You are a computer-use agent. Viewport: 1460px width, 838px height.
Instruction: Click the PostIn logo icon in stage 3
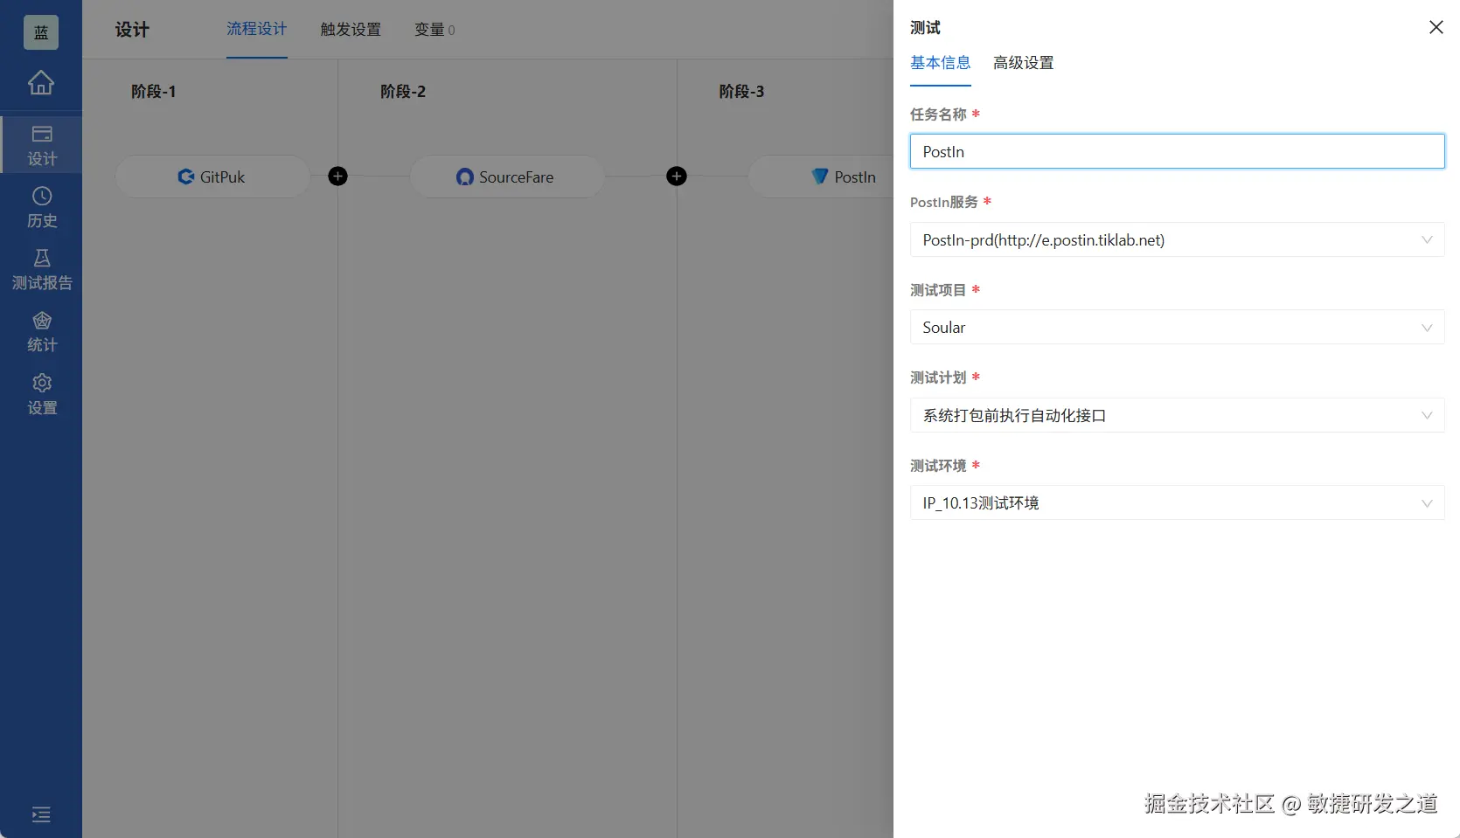[x=819, y=177]
